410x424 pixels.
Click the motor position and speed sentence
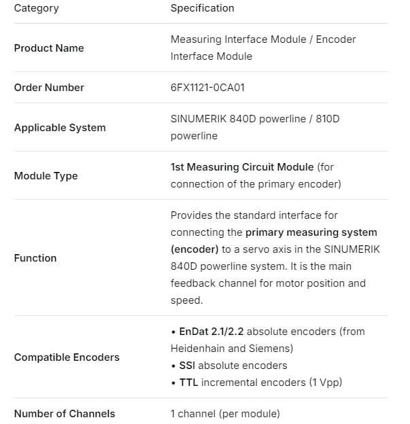coord(268,291)
